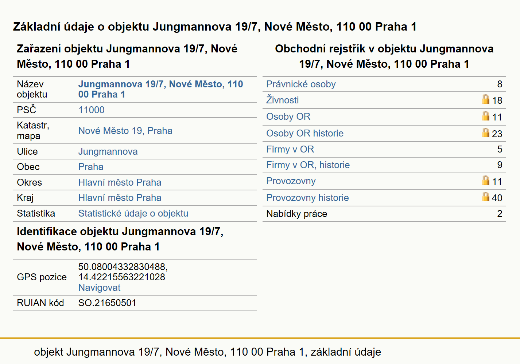Click the lock icon next to Osoby OR
520x364 pixels.
(x=485, y=116)
